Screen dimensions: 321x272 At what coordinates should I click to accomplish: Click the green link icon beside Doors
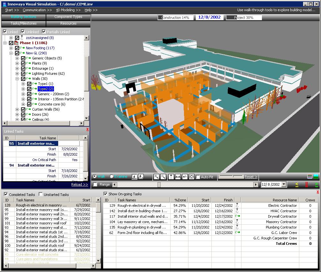28,114
